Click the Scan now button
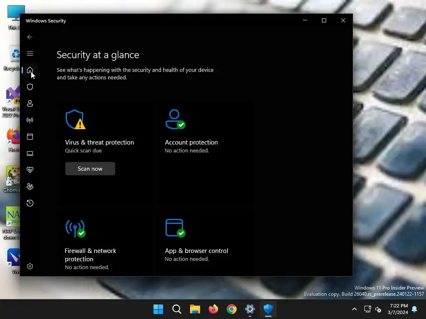 (90, 169)
